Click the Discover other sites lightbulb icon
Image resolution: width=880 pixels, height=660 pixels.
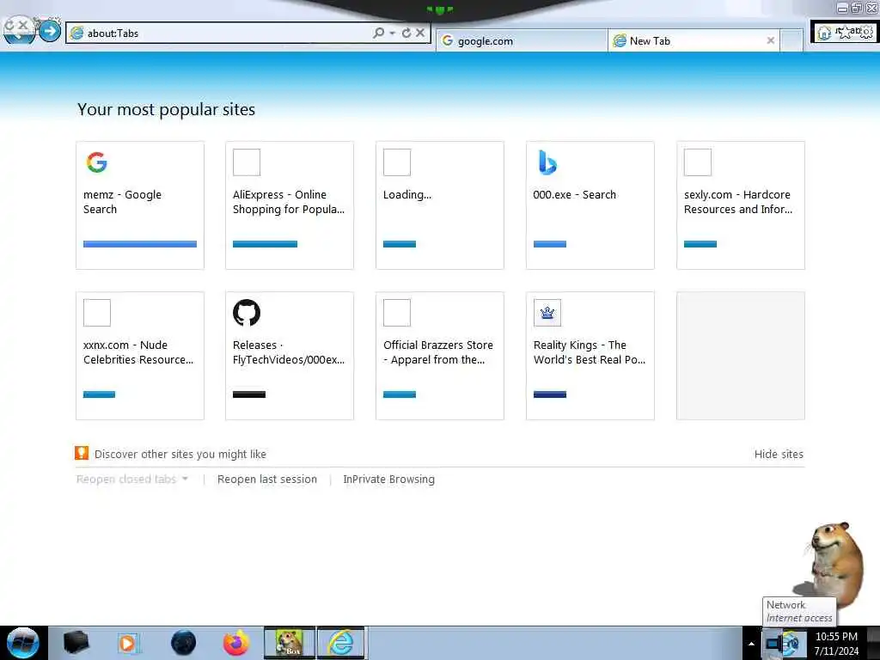(x=82, y=453)
